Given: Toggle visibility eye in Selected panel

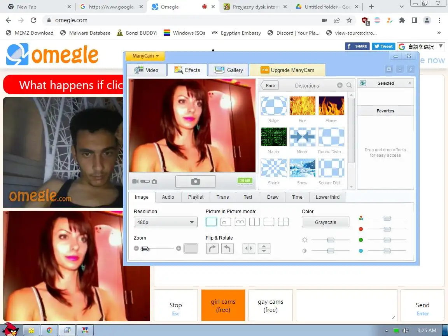Looking at the screenshot, I should (x=362, y=83).
